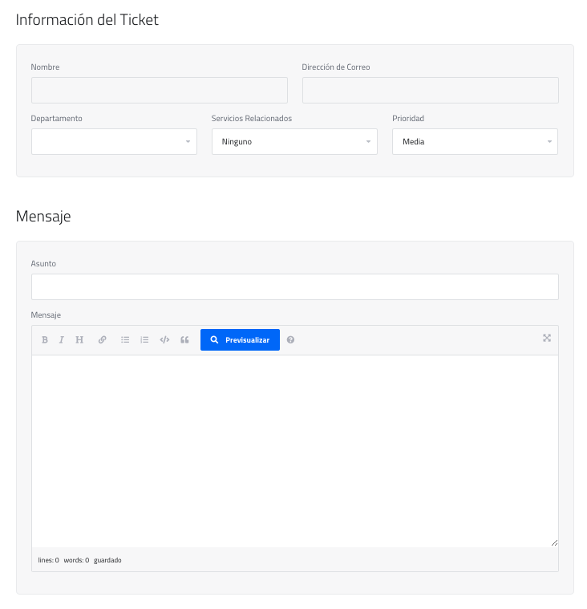This screenshot has width=587, height=609.
Task: Click inside the Mensaje text area
Action: tap(294, 449)
